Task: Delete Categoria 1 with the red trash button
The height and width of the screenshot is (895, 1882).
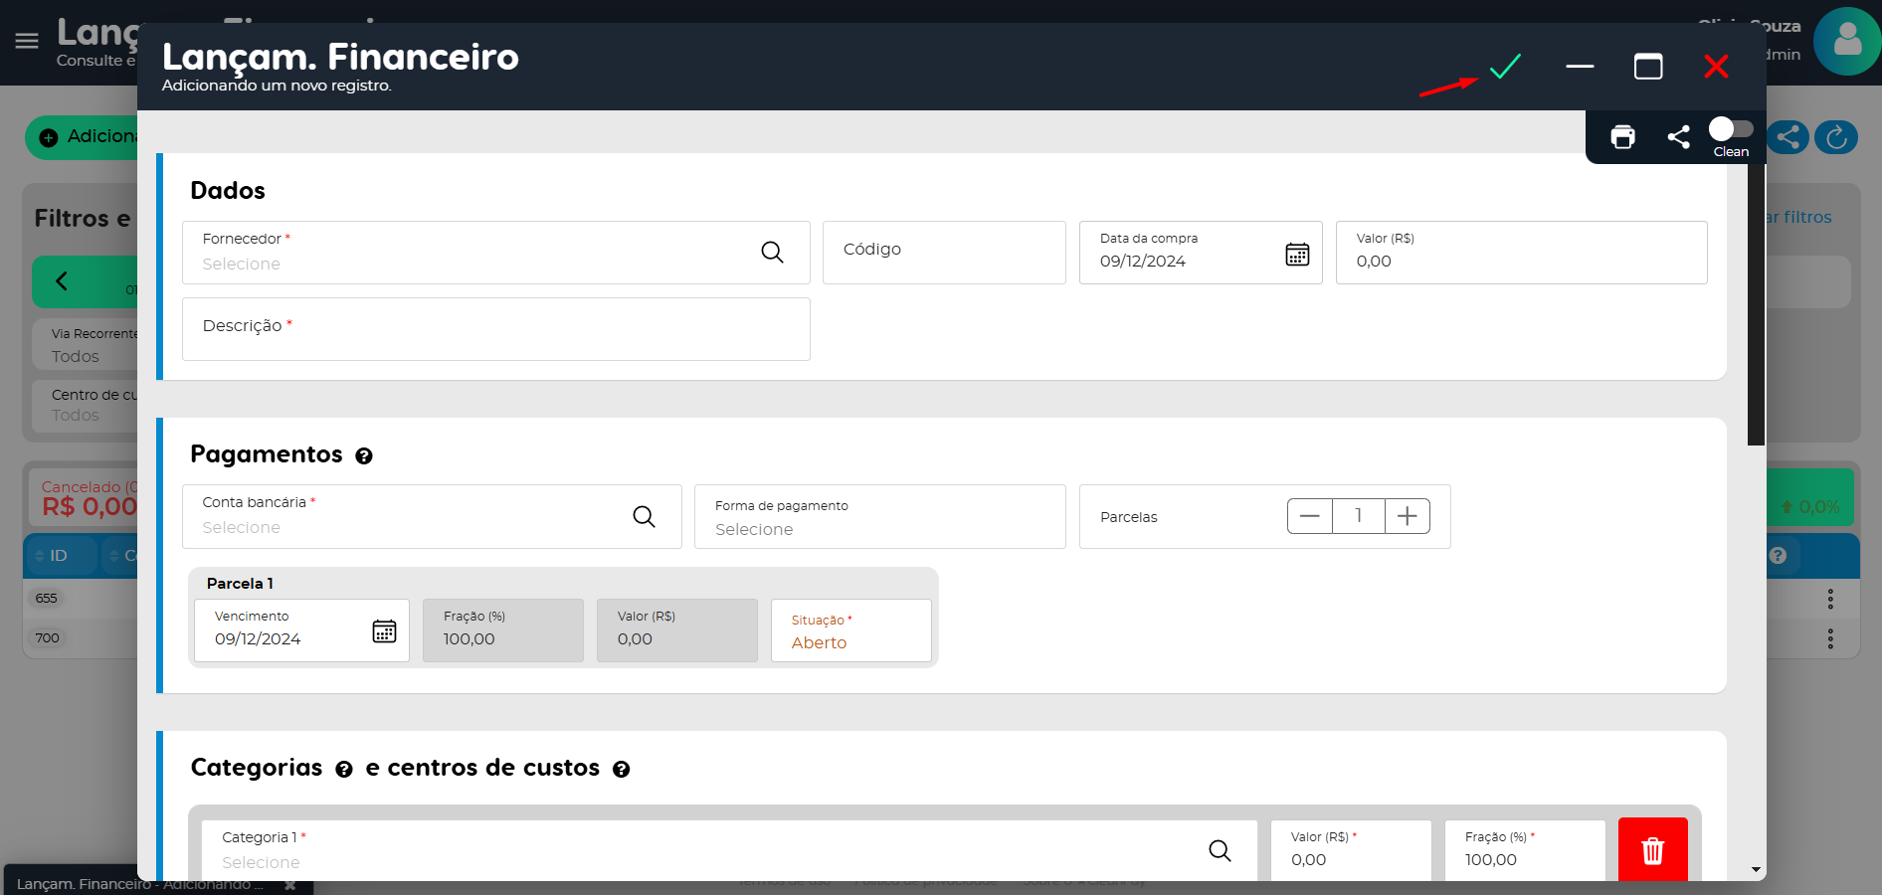Action: pos(1652,850)
